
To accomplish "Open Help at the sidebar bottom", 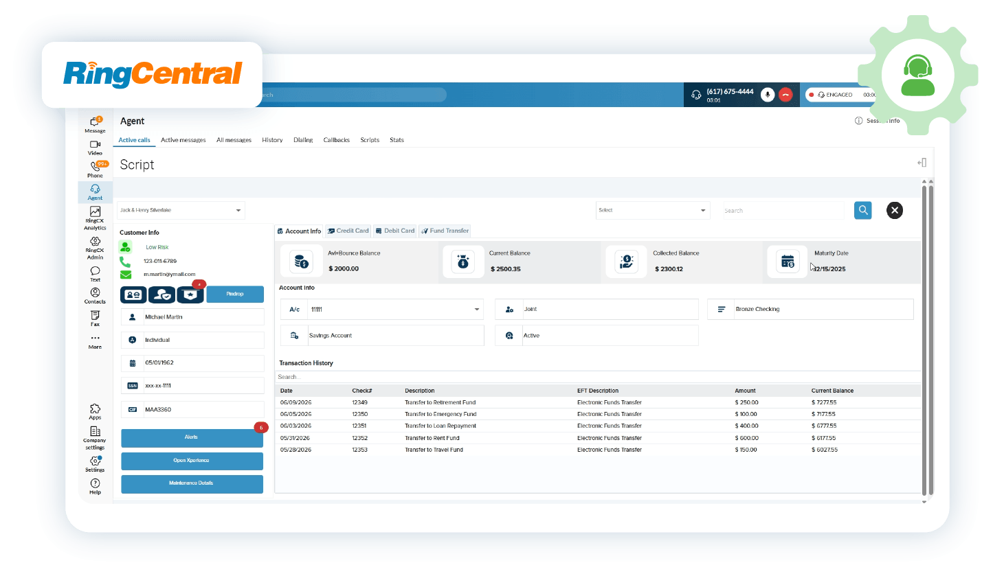I will click(x=95, y=487).
